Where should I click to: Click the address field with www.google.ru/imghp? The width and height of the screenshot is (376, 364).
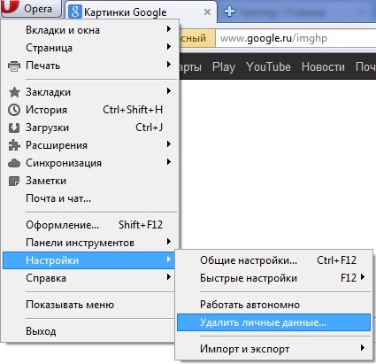295,38
